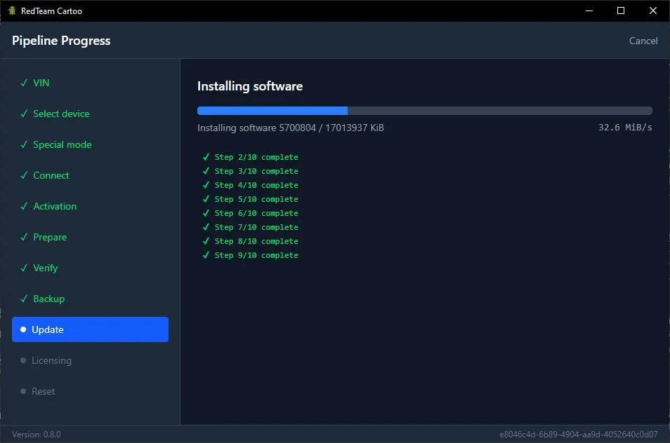This screenshot has width=670, height=443.
Task: Click the white dot beside Update
Action: (23, 329)
